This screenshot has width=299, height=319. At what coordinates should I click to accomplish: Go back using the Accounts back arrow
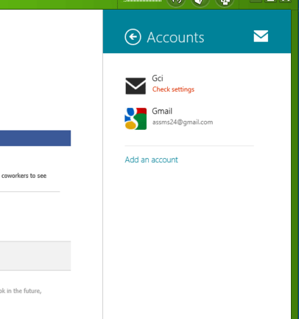click(x=133, y=37)
